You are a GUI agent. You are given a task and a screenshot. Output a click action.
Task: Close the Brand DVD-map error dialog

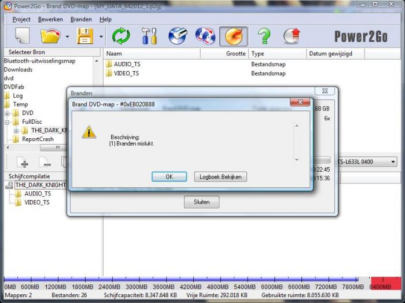[300, 102]
